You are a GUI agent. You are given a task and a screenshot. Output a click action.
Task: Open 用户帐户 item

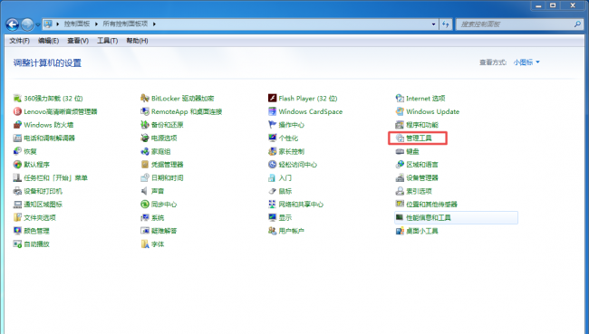coord(286,231)
